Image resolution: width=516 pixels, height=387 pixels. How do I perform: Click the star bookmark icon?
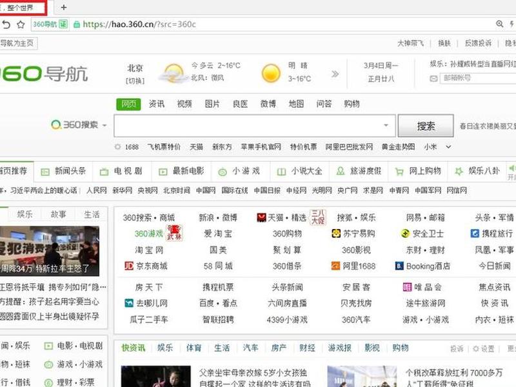(x=21, y=25)
